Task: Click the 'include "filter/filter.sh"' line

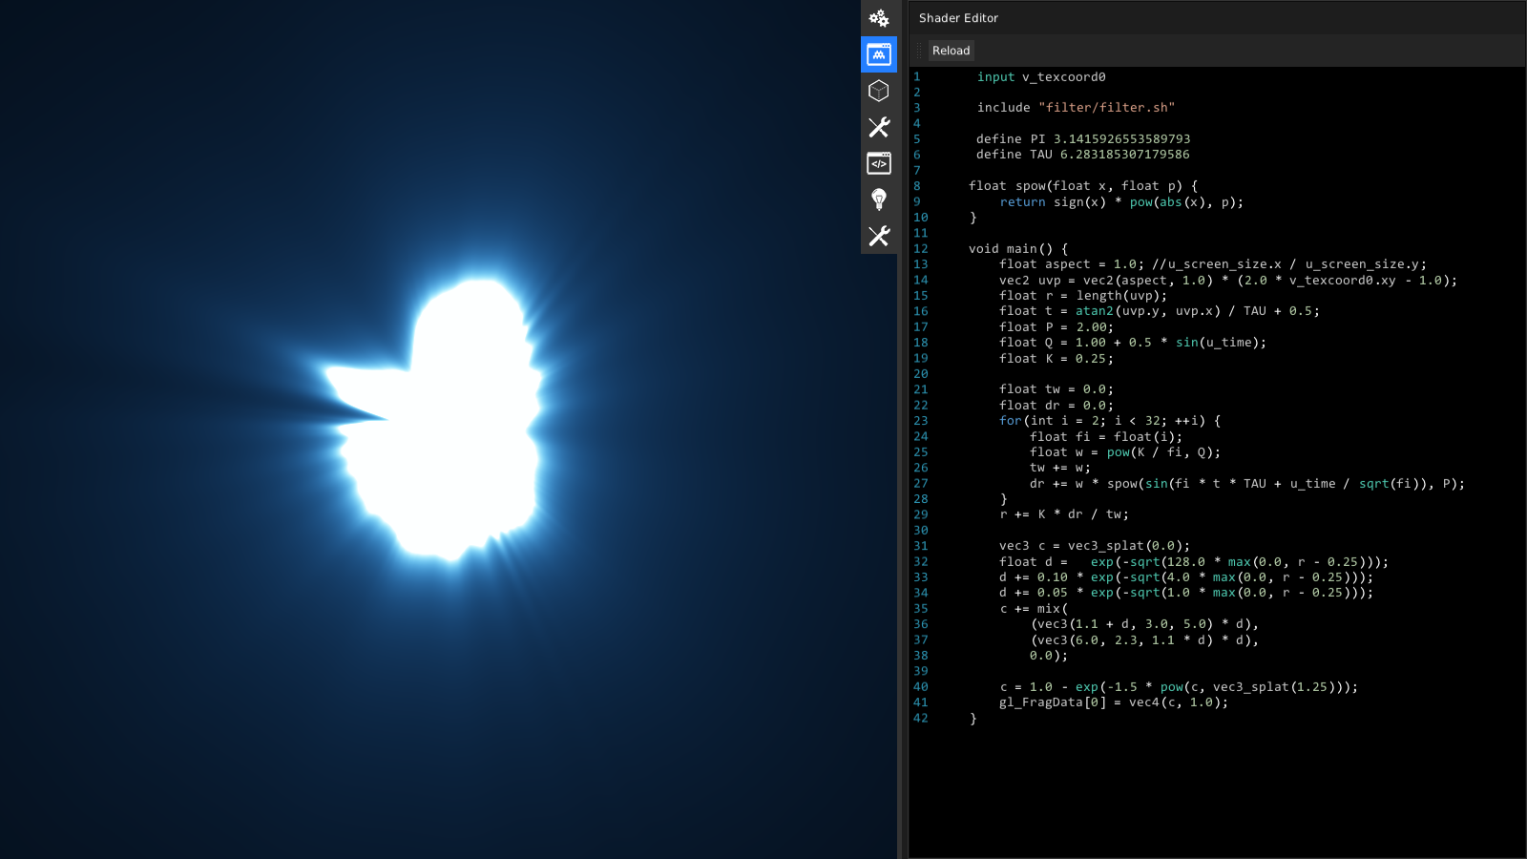Action: pos(1076,108)
